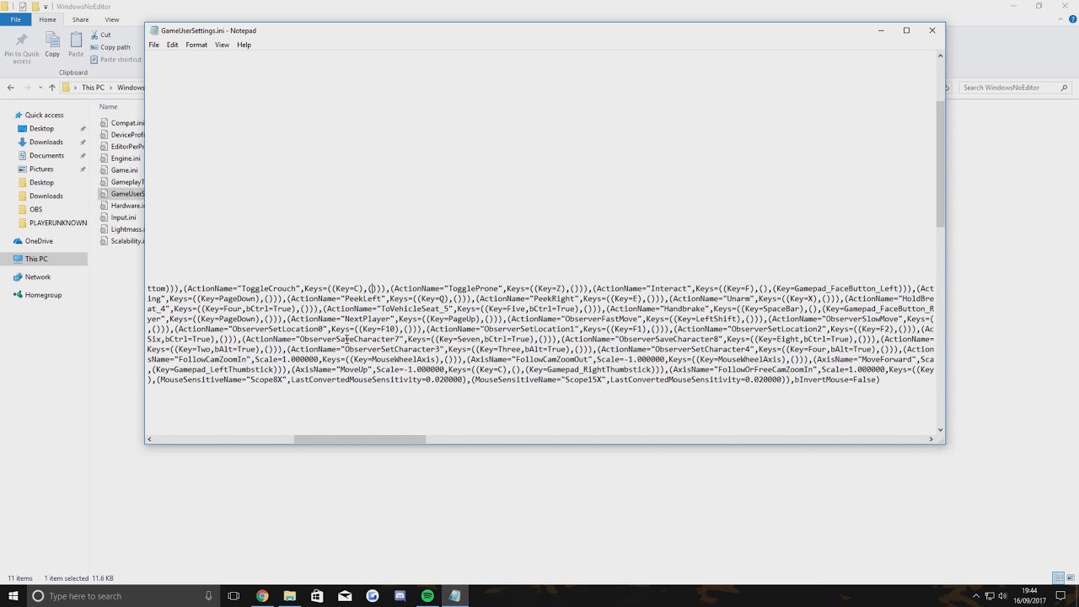Click the Search WindowsNoEditor field
Screen dimensions: 1079x607
pos(1015,88)
